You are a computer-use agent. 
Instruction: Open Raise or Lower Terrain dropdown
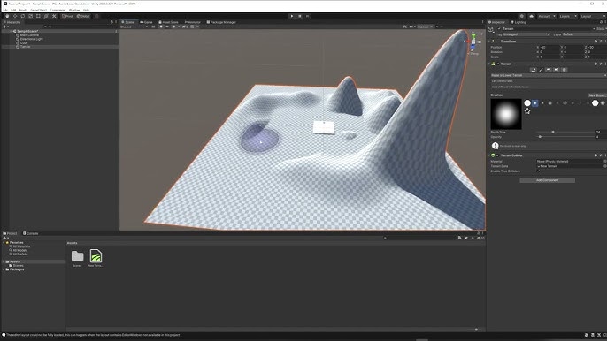point(548,75)
